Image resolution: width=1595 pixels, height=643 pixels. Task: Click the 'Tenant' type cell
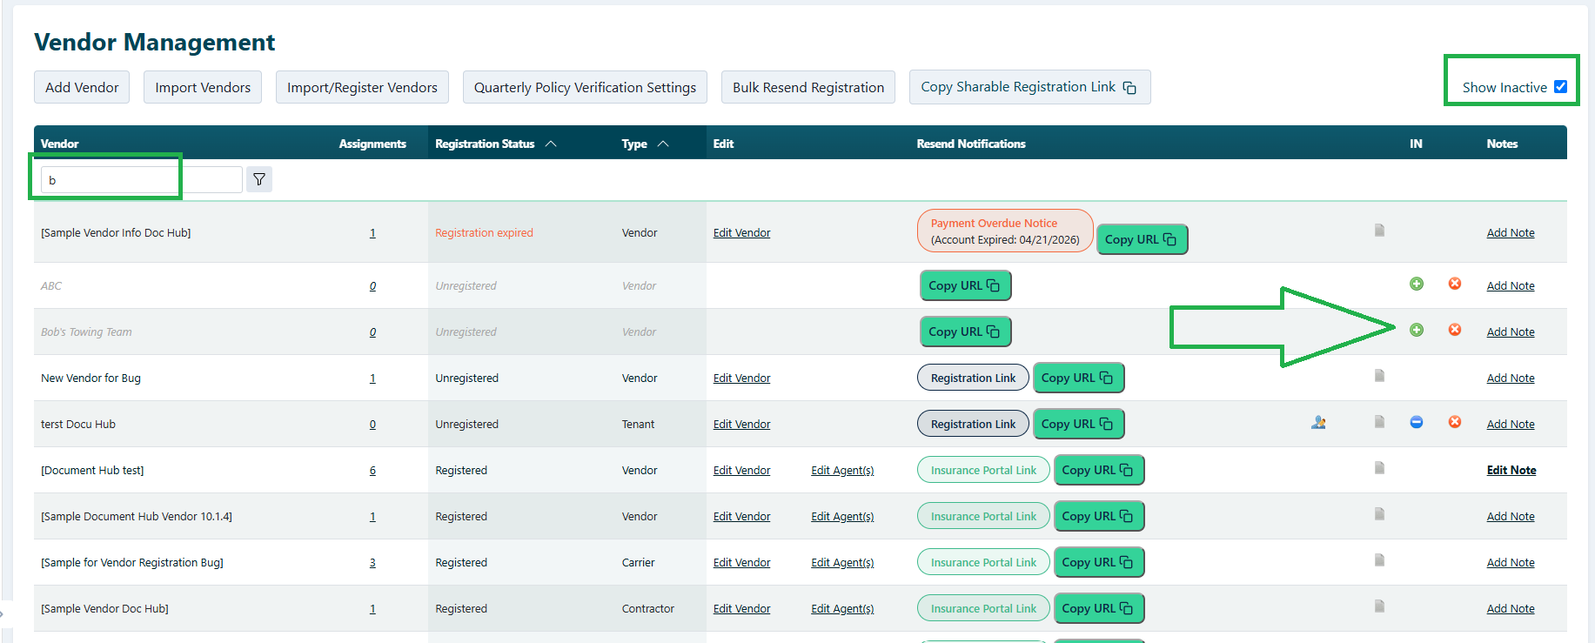coord(638,424)
